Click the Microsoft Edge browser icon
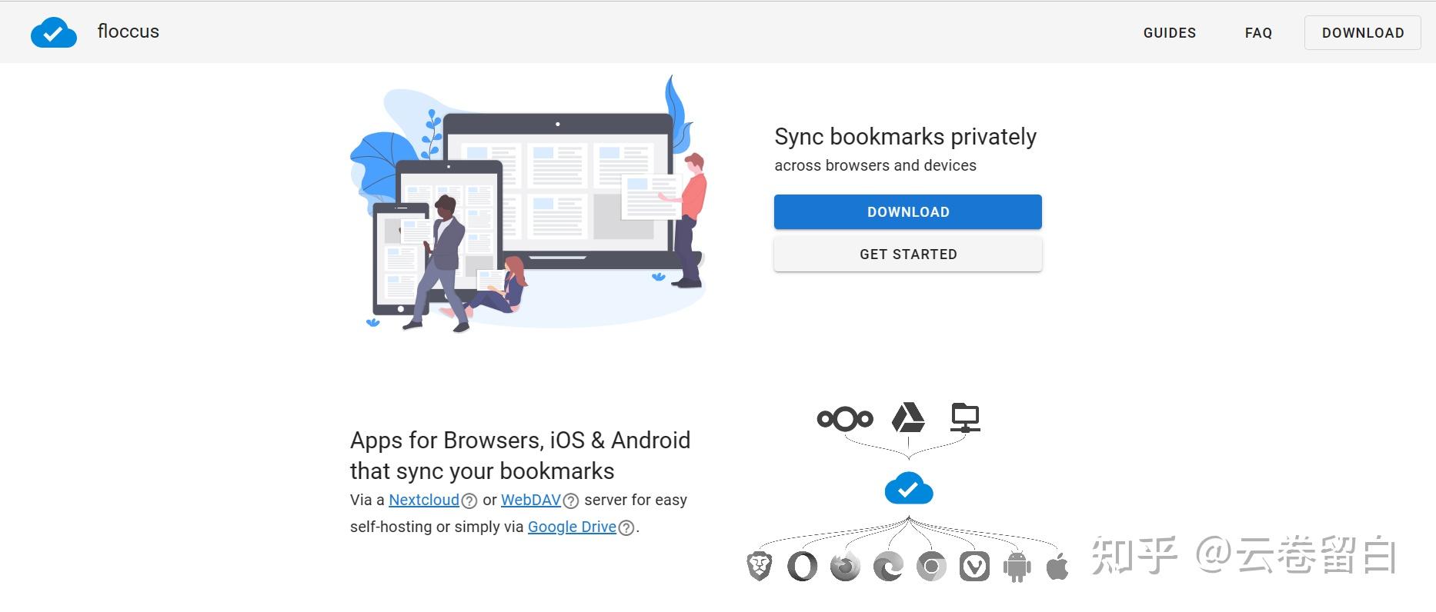The width and height of the screenshot is (1436, 612). [x=888, y=567]
